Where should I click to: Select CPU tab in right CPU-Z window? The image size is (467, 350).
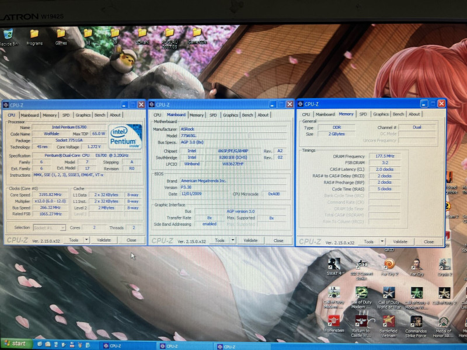(x=306, y=114)
